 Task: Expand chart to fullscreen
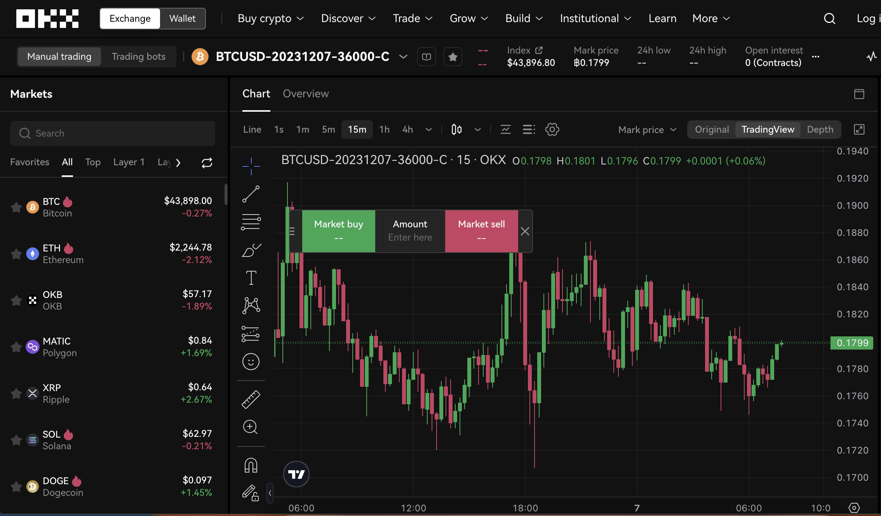pyautogui.click(x=859, y=130)
